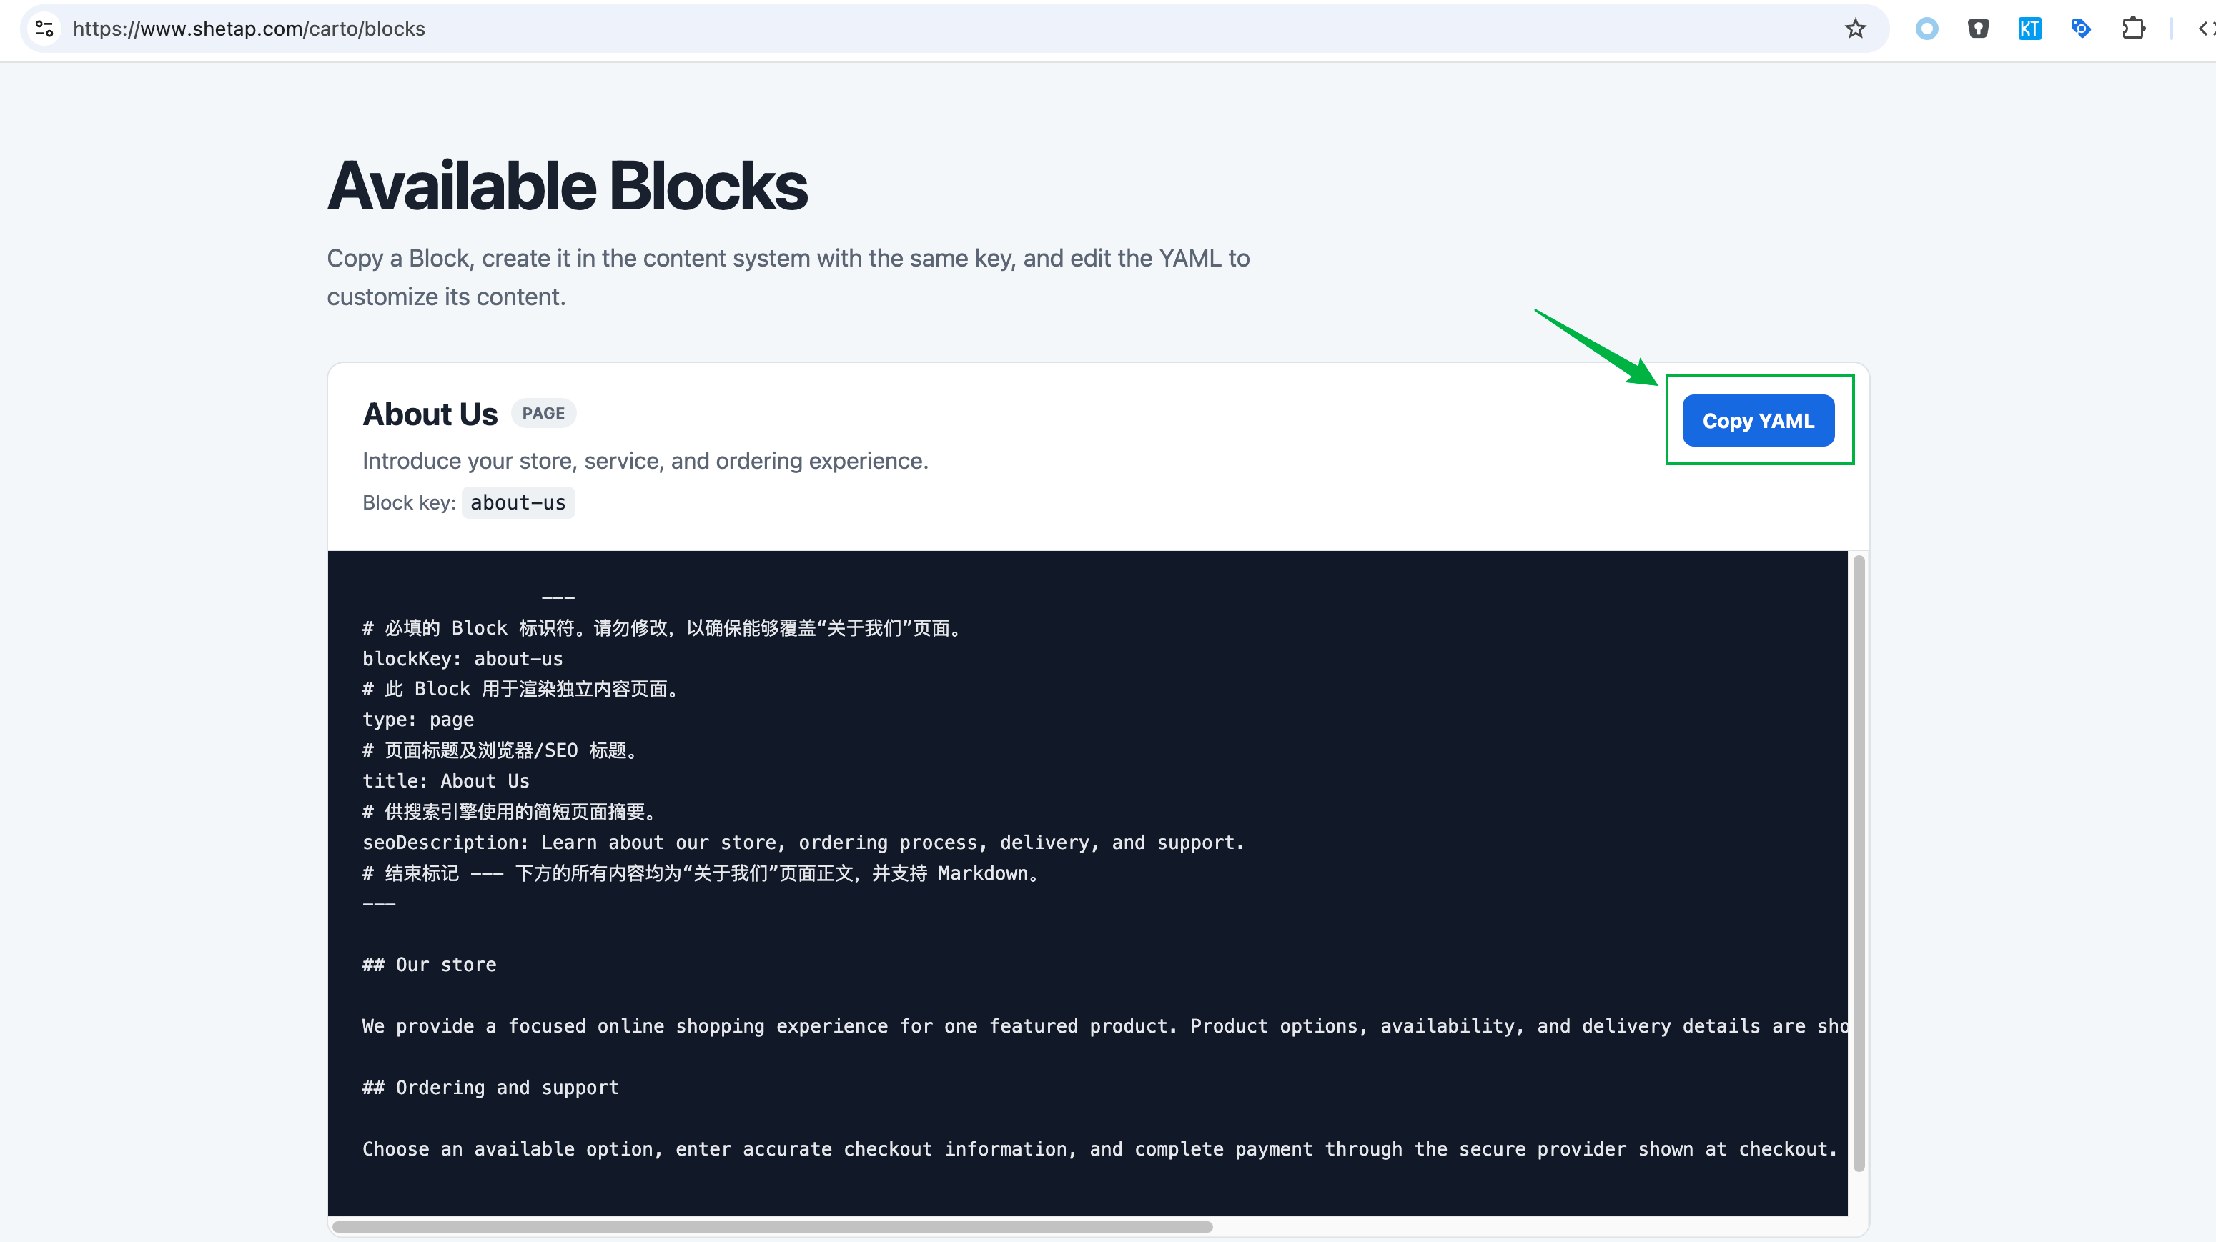This screenshot has width=2216, height=1242.
Task: Click the 'title: About Us' YAML line
Action: [x=445, y=781]
